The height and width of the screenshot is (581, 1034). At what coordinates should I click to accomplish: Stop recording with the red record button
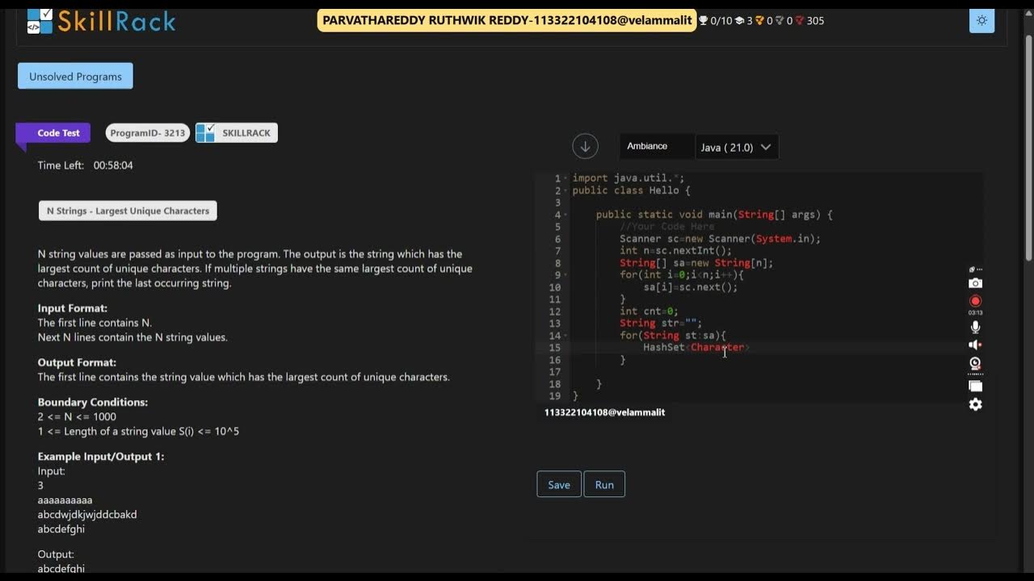(x=975, y=301)
